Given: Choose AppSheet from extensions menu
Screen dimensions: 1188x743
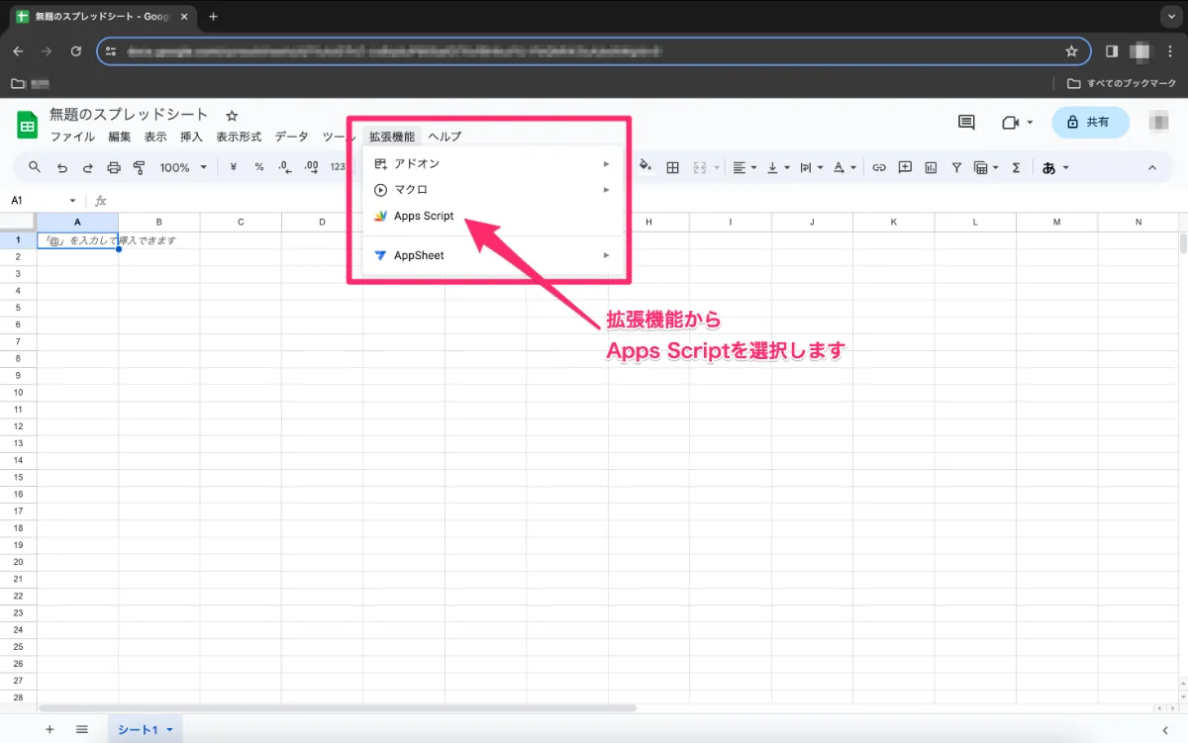Looking at the screenshot, I should [493, 255].
